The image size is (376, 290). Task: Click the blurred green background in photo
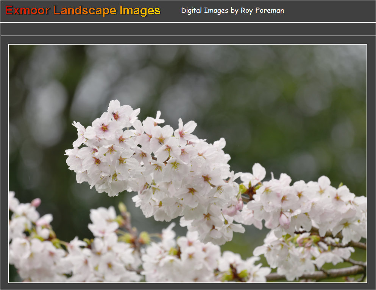pyautogui.click(x=295, y=95)
